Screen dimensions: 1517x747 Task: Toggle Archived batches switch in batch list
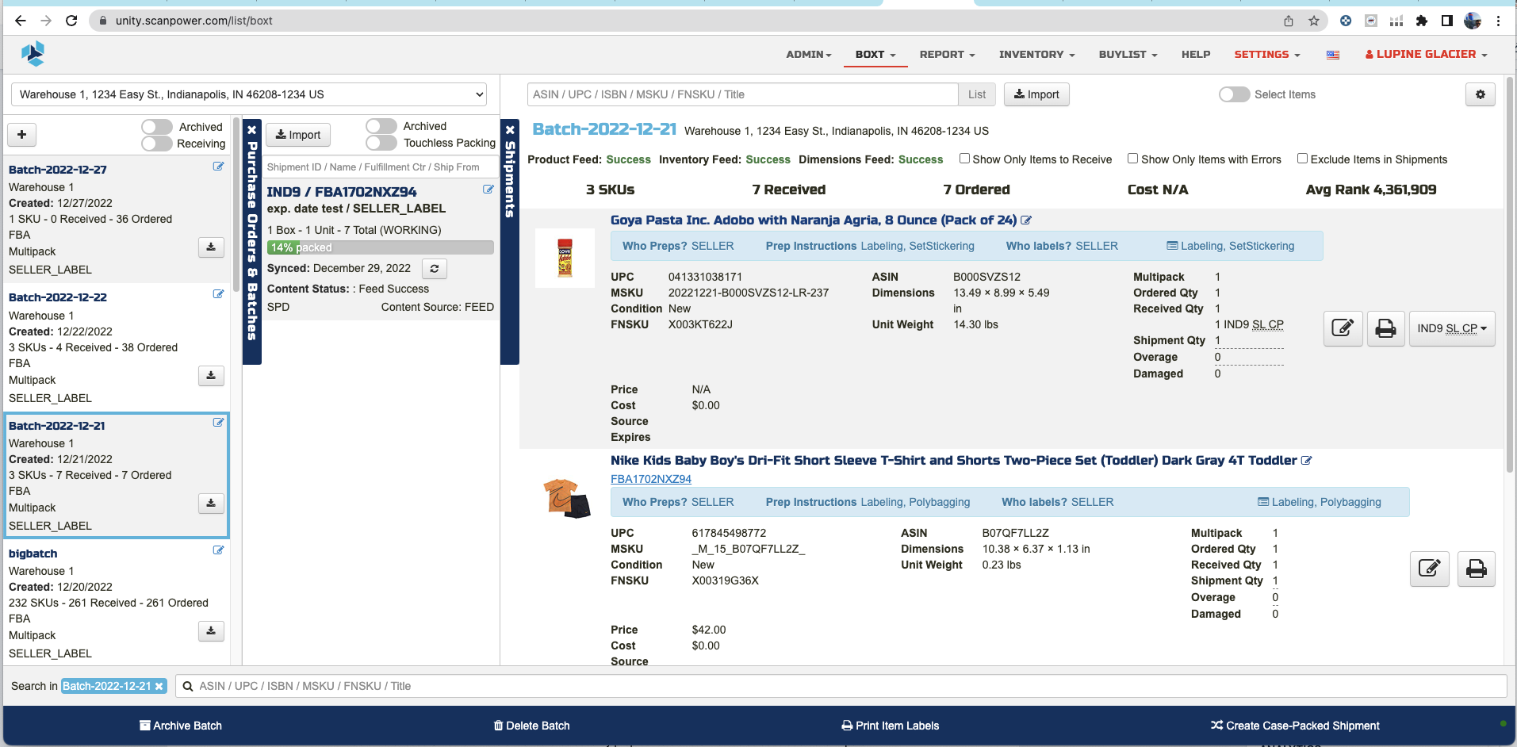pos(157,127)
